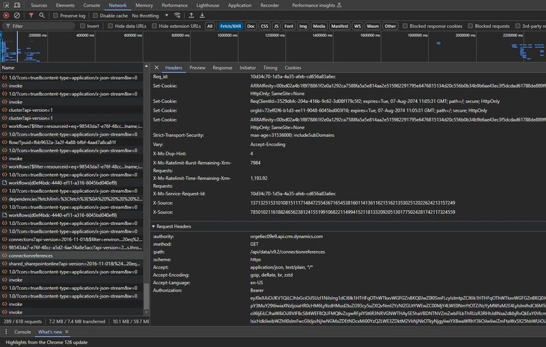Enable Preserve log checkbox
Screen dimensions: 546x347
pyautogui.click(x=55, y=15)
